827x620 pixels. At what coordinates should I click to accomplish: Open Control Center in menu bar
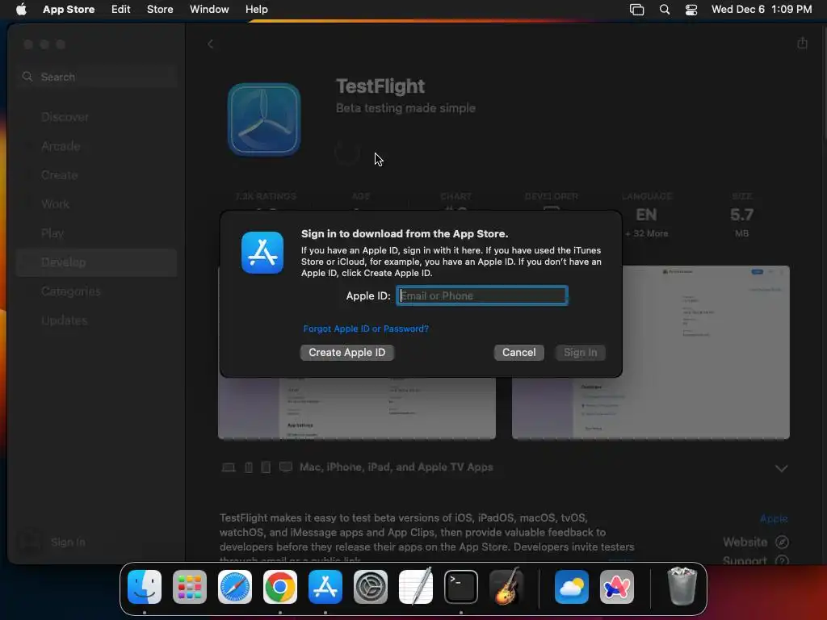click(x=691, y=10)
